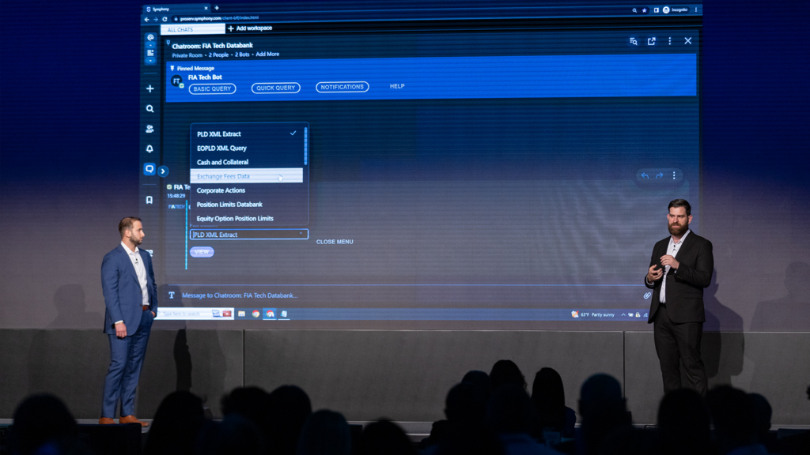The width and height of the screenshot is (810, 455).
Task: Click the QUICK QUERY button
Action: (x=276, y=88)
